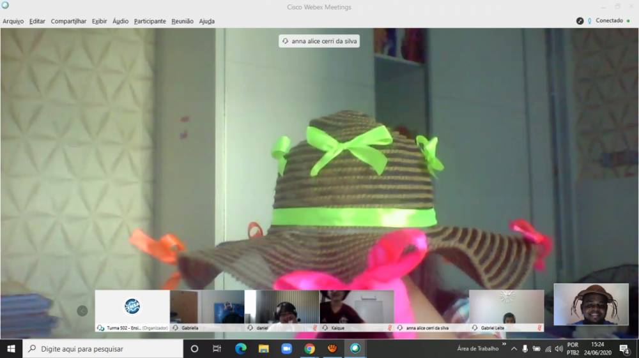Show hidden system tray icons
The width and height of the screenshot is (639, 358).
pos(514,348)
